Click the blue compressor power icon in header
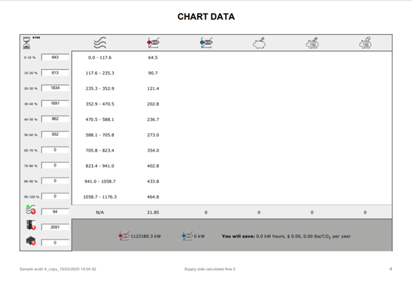The image size is (412, 284). pyautogui.click(x=206, y=42)
